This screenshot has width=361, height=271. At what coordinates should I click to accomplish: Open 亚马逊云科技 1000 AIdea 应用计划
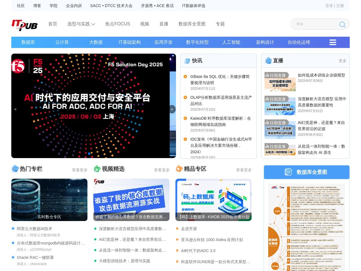point(212,240)
